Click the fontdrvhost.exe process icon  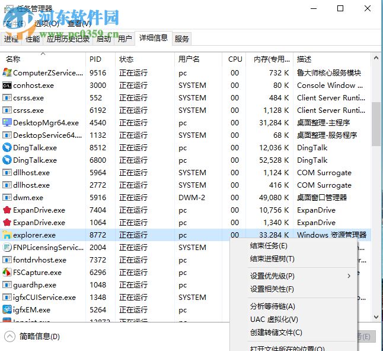(x=7, y=260)
